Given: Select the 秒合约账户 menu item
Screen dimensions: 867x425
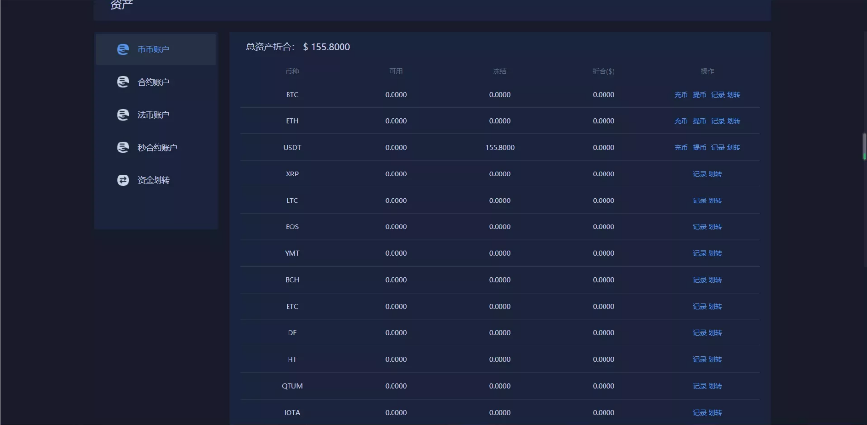Looking at the screenshot, I should (x=157, y=148).
